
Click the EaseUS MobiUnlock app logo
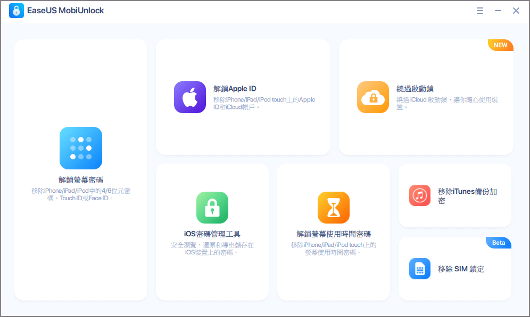[x=16, y=10]
